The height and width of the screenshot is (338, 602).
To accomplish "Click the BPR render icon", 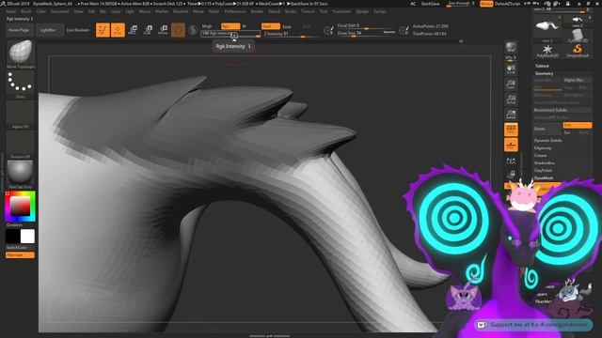I will [511, 47].
